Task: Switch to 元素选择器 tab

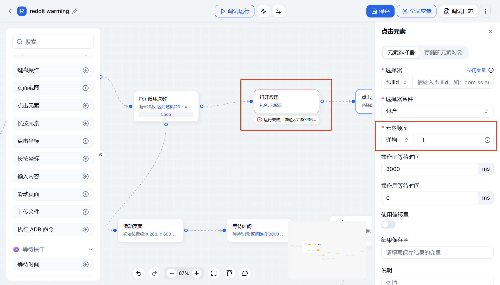Action: pyautogui.click(x=401, y=53)
